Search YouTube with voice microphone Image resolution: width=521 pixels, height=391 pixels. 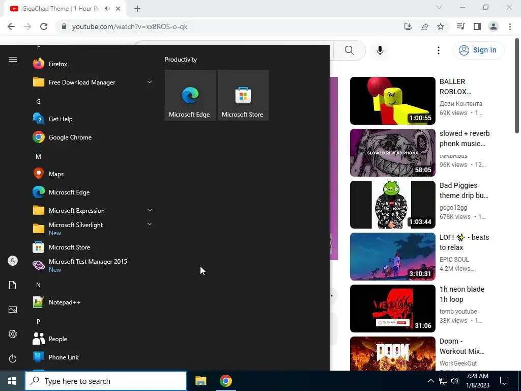380,50
